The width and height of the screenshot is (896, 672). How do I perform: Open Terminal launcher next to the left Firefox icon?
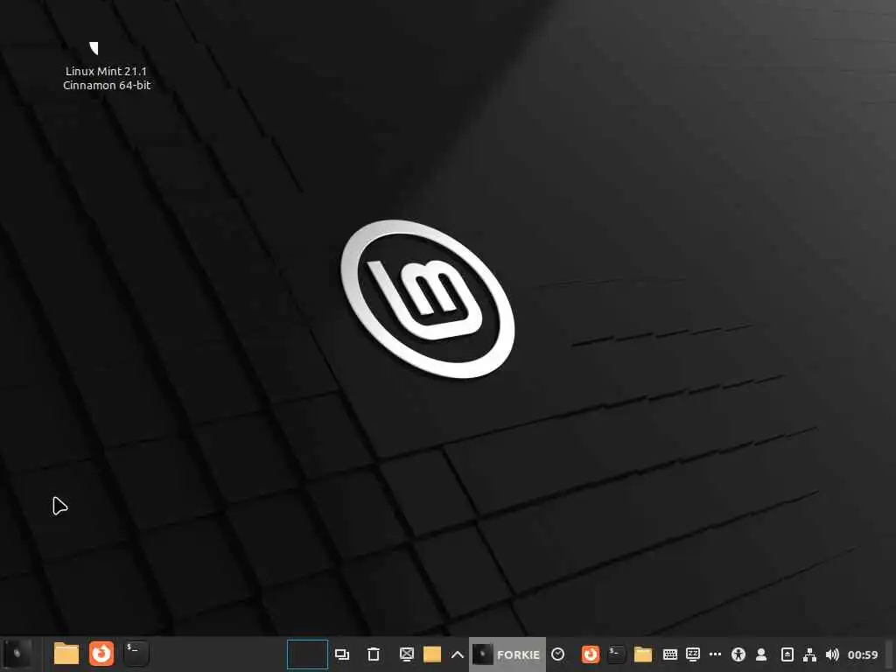(136, 654)
